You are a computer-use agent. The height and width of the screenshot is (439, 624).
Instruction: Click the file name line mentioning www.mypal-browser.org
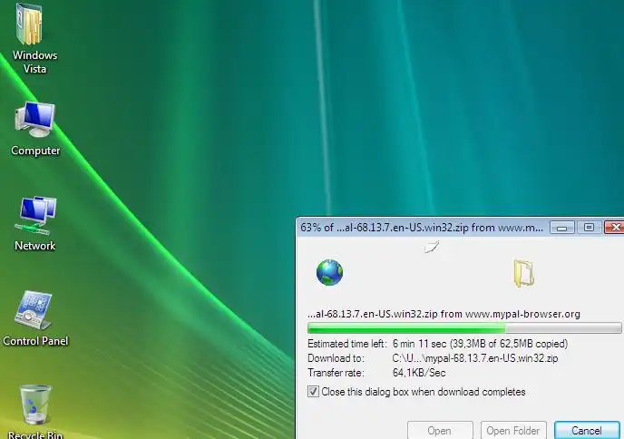pyautogui.click(x=444, y=314)
